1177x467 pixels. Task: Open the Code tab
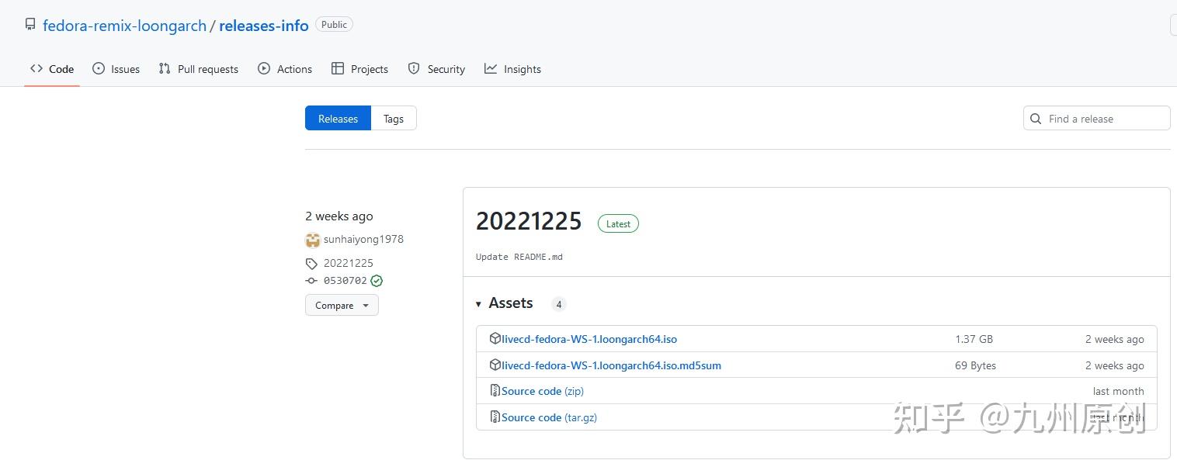click(52, 69)
